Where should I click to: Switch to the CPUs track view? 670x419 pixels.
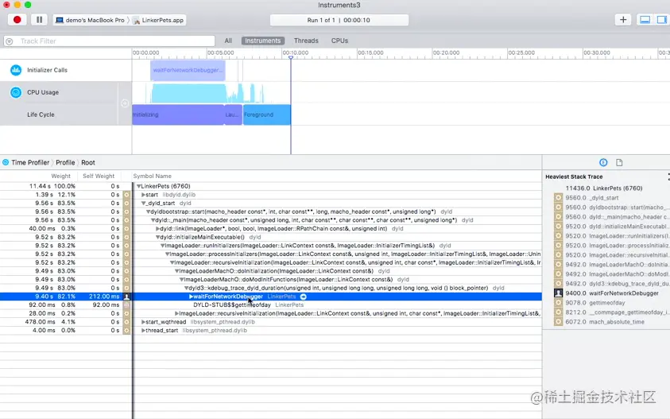coord(339,41)
